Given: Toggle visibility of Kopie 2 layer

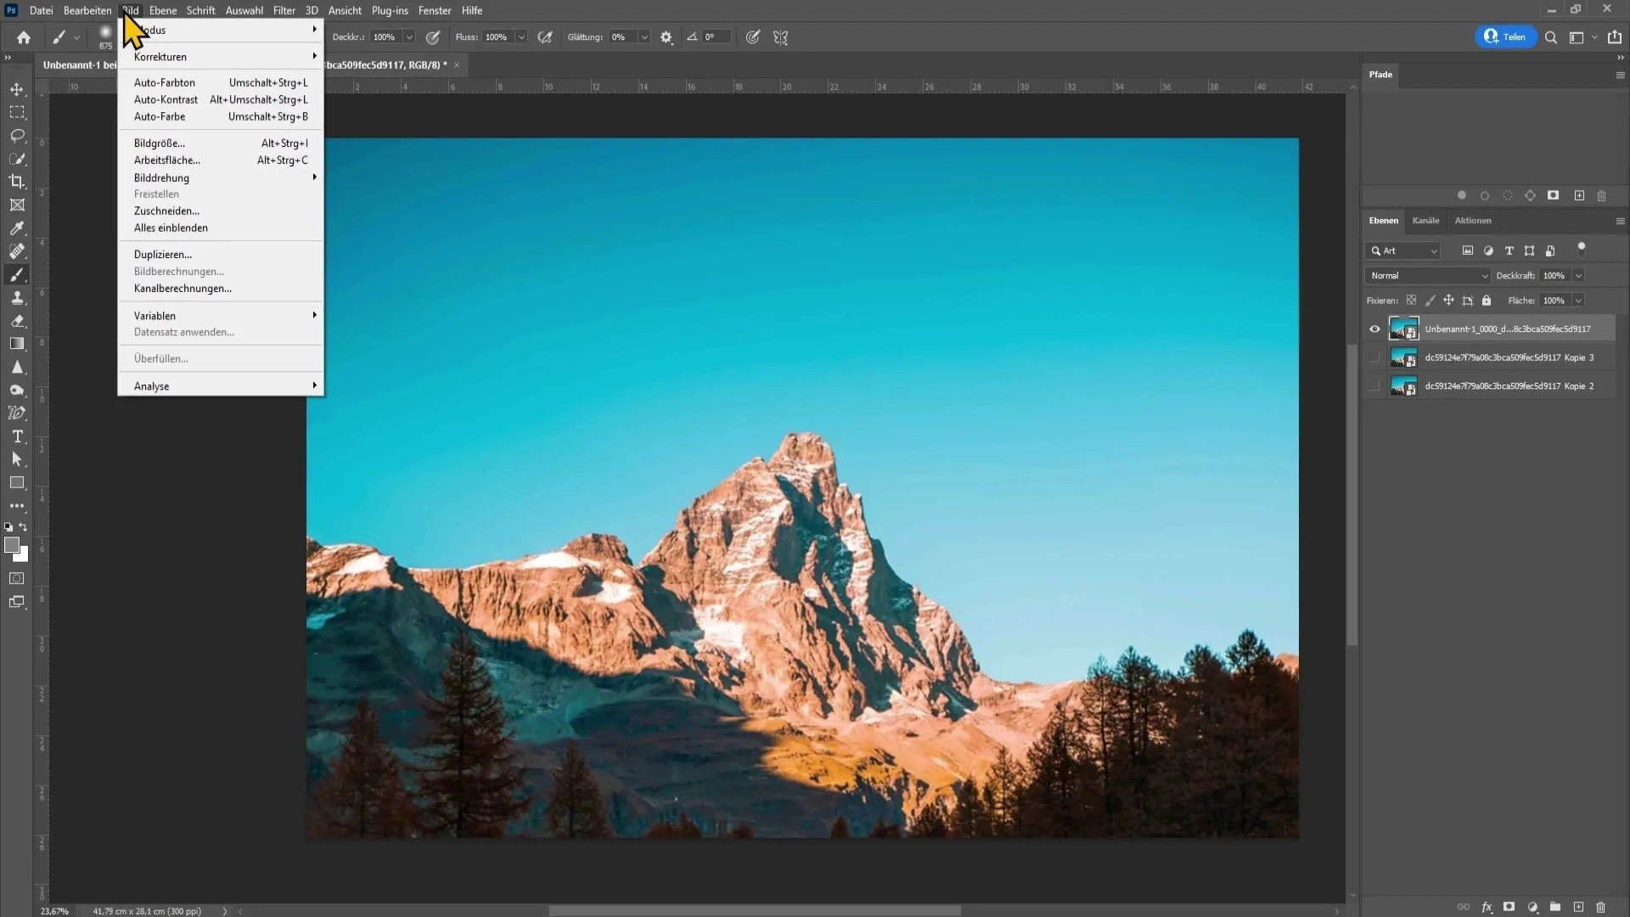Looking at the screenshot, I should [x=1374, y=385].
